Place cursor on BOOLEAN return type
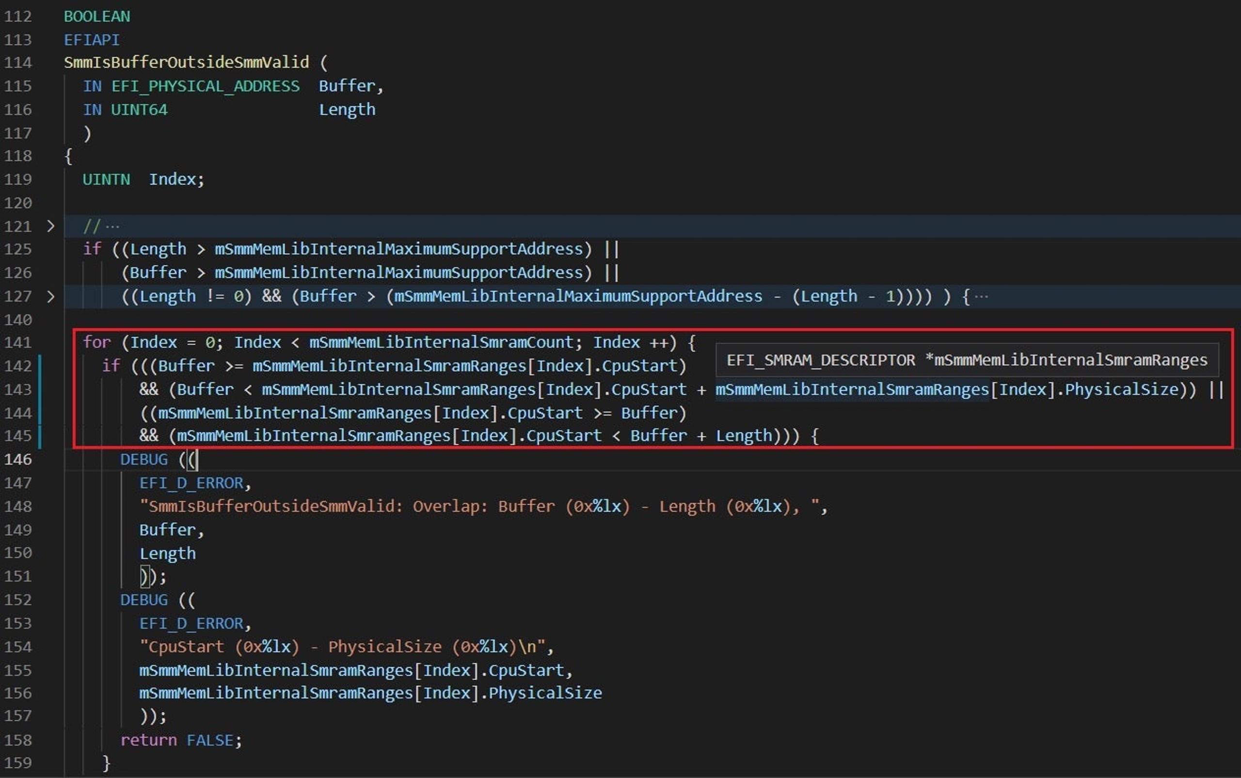Image resolution: width=1241 pixels, height=778 pixels. click(97, 16)
